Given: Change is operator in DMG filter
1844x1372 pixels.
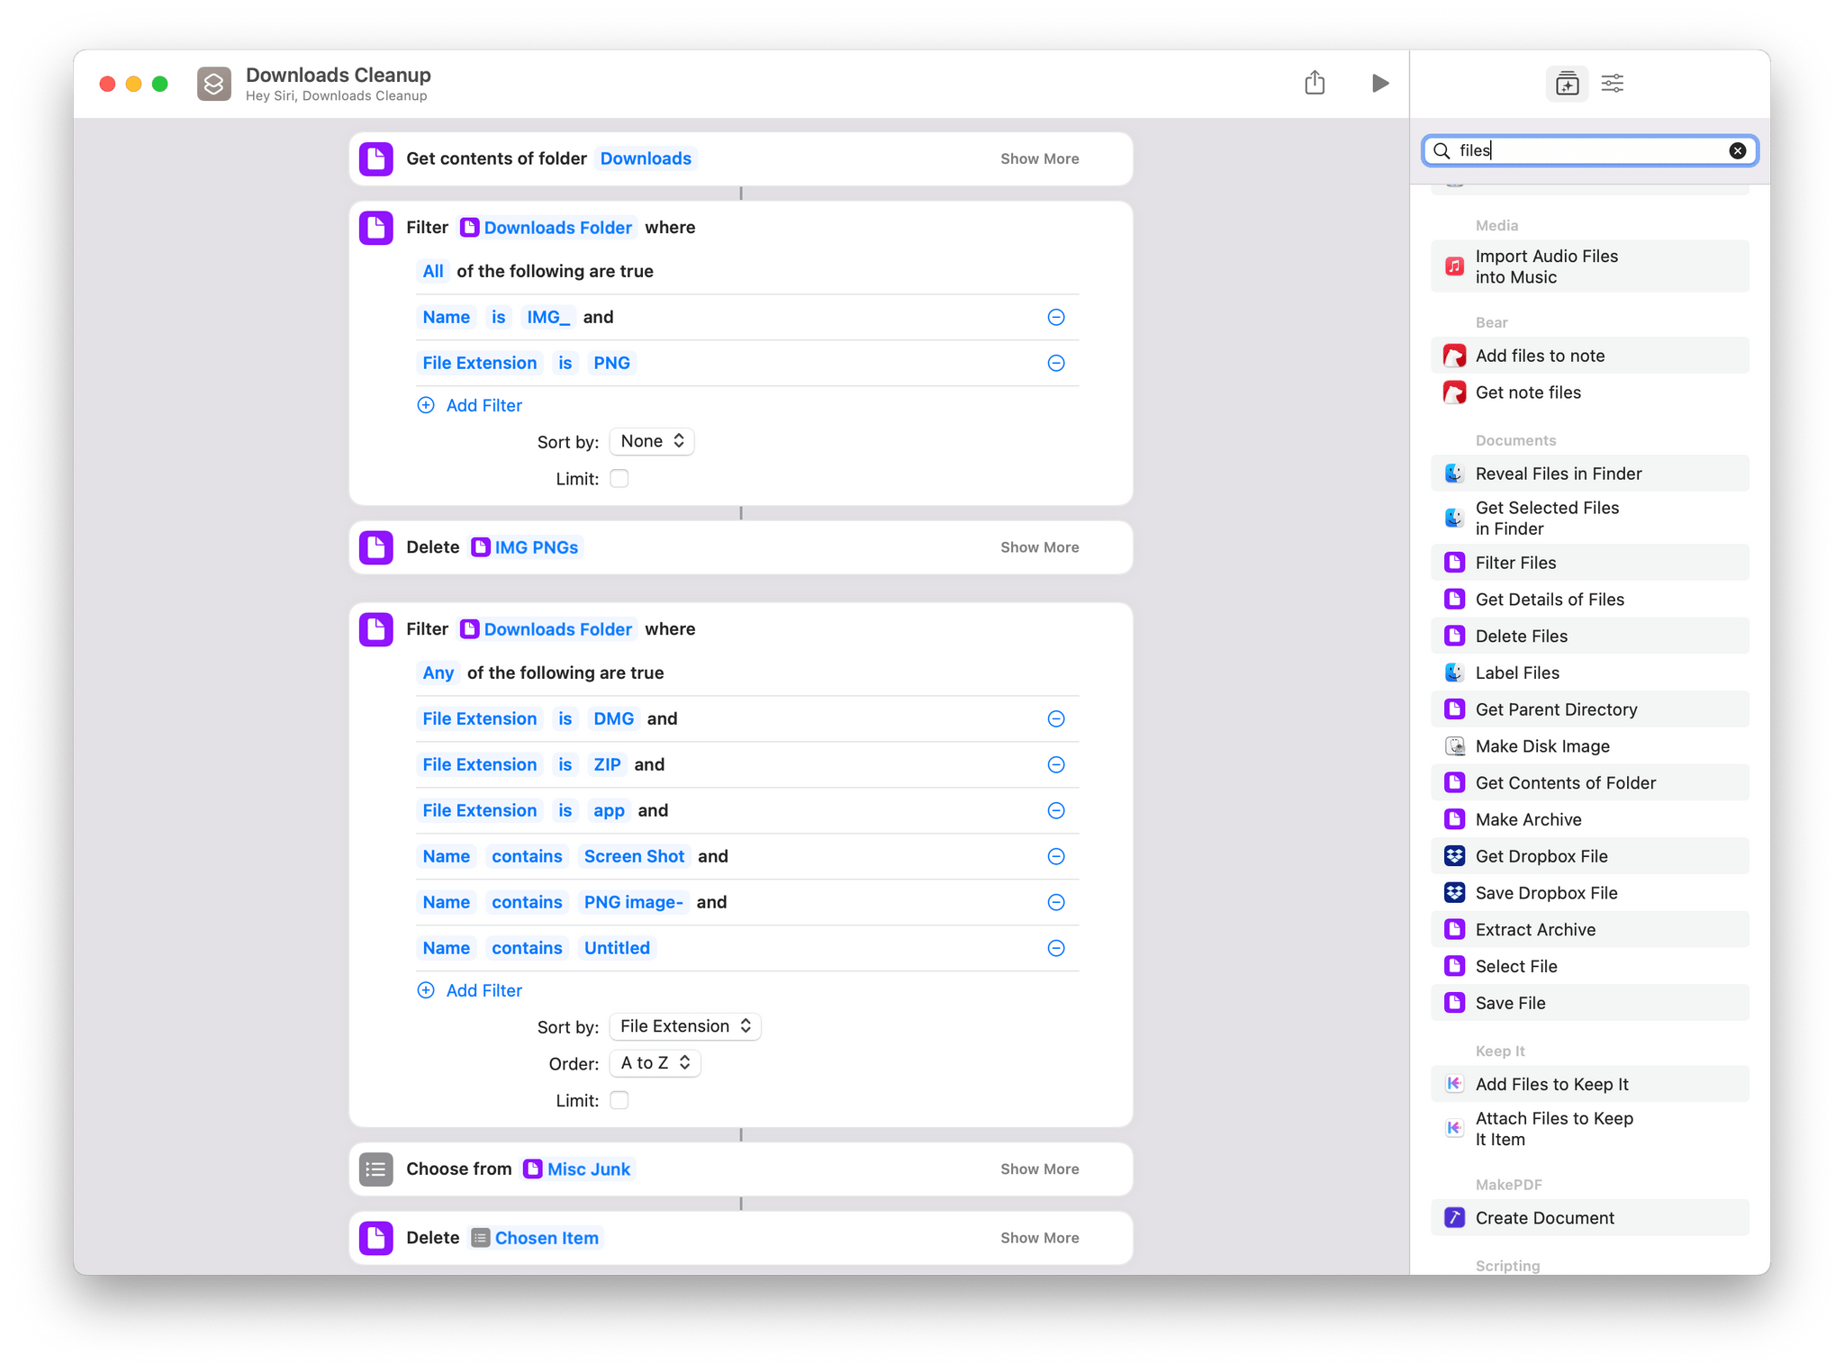Looking at the screenshot, I should [x=565, y=718].
